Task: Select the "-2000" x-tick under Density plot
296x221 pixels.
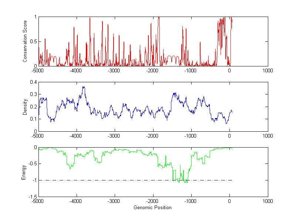Action: pos(152,136)
